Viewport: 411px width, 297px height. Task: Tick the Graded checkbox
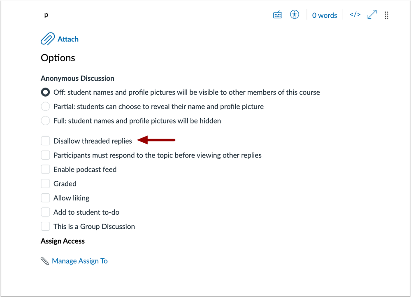[45, 183]
